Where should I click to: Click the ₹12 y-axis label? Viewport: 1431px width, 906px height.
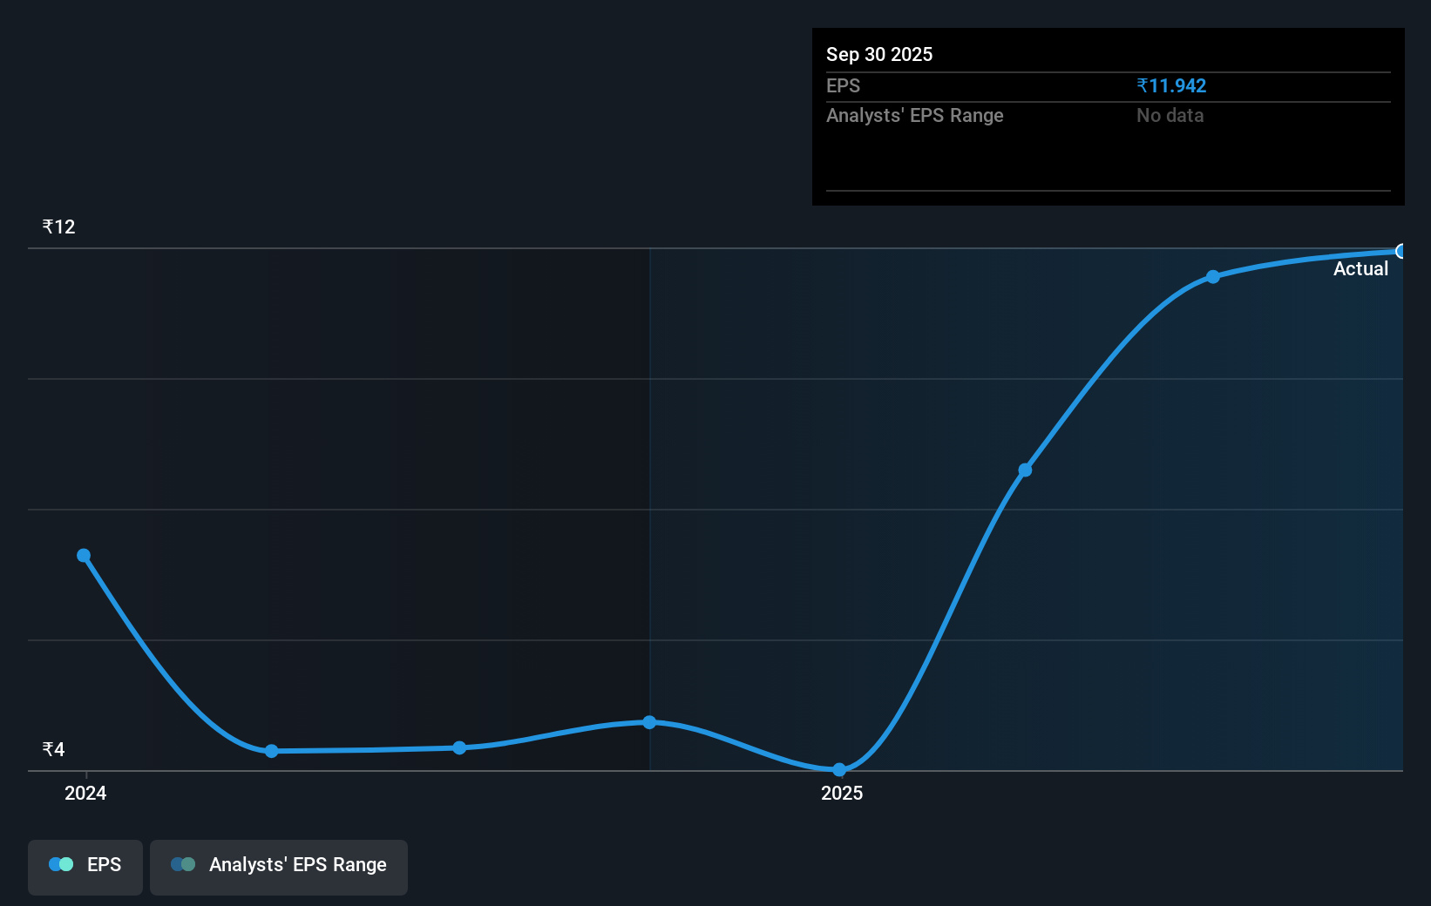tap(58, 227)
